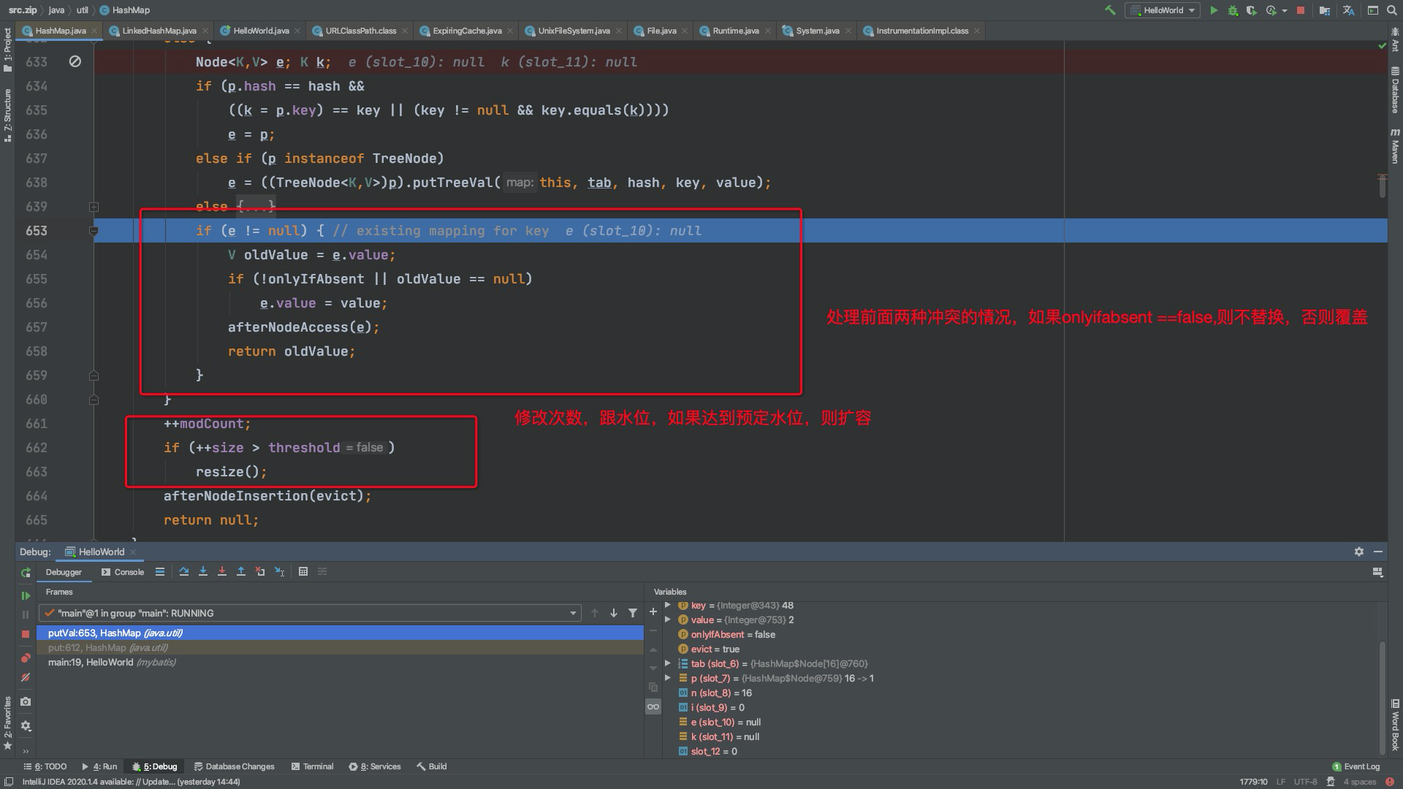Stop the process with top red square
1403x789 pixels.
click(1301, 10)
